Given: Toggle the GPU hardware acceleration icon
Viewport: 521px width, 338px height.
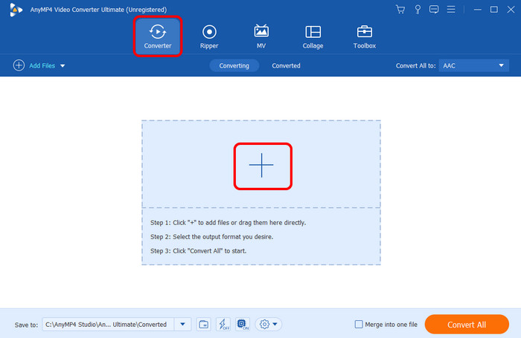Looking at the screenshot, I should (243, 325).
